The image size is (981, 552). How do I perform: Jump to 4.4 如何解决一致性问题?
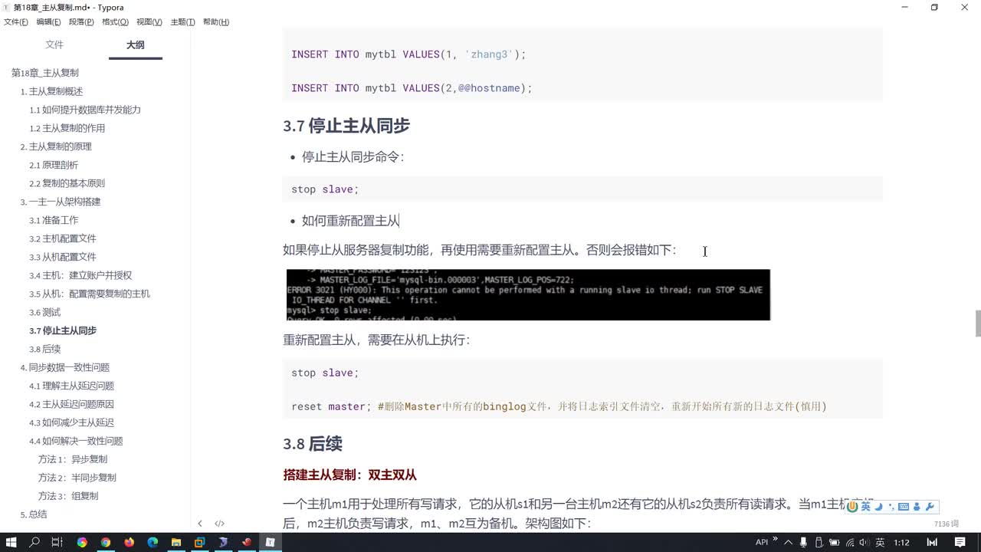pyautogui.click(x=76, y=441)
